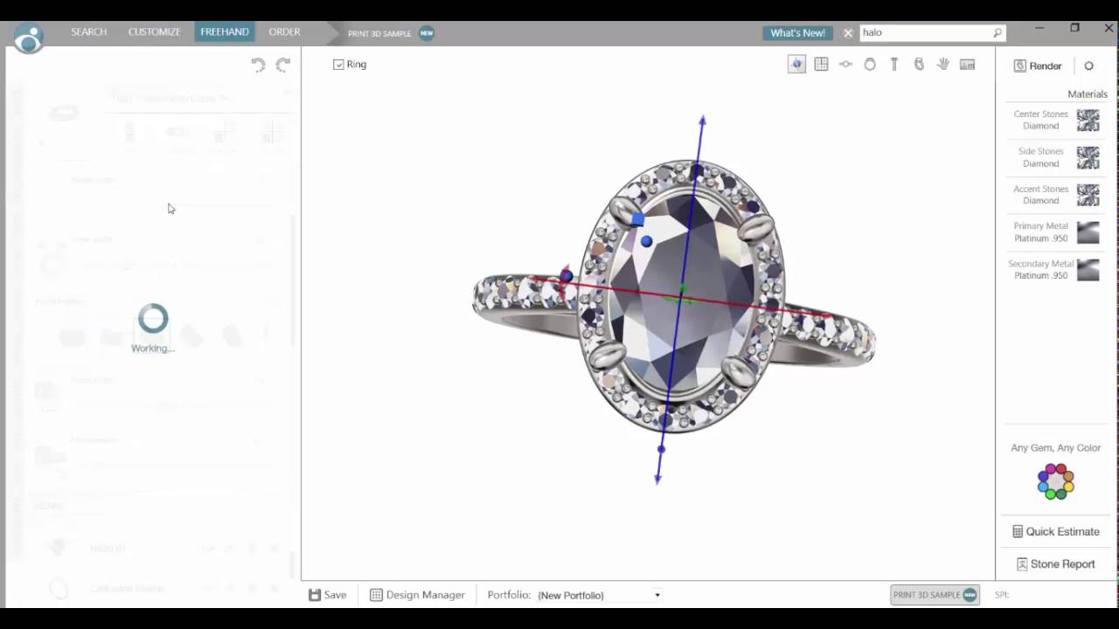Click the blue square handle on ring
Viewport: 1119px width, 629px height.
(637, 219)
